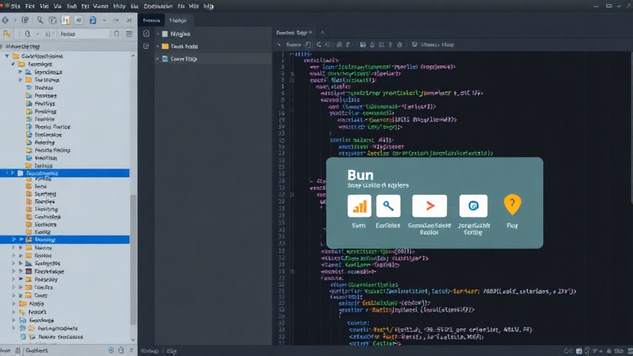Click the solid blue file icon in left toolbar

pyautogui.click(x=93, y=20)
